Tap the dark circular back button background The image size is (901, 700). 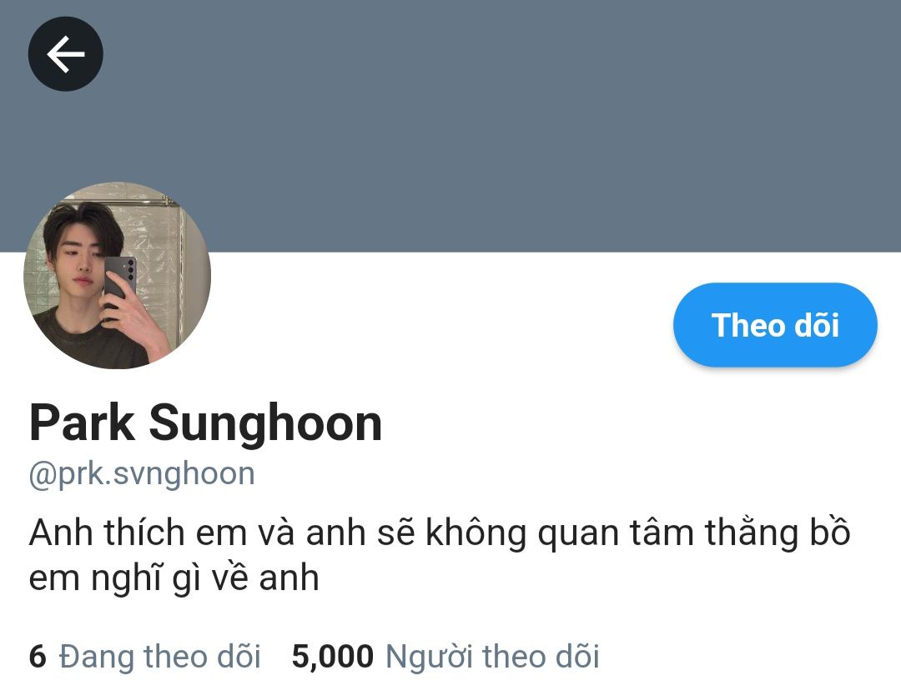tap(66, 54)
